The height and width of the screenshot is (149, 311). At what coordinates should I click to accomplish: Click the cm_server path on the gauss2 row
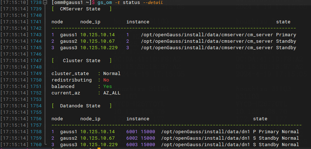[207, 41]
